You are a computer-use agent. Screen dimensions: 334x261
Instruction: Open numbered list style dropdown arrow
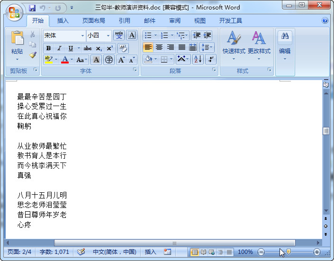point(172,36)
